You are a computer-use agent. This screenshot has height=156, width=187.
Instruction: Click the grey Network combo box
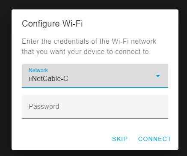(95, 75)
